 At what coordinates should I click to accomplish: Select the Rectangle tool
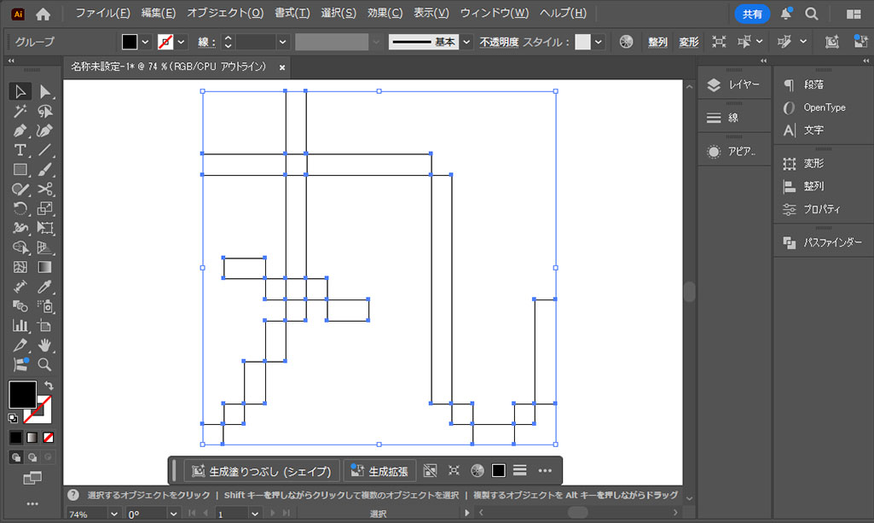(x=20, y=170)
